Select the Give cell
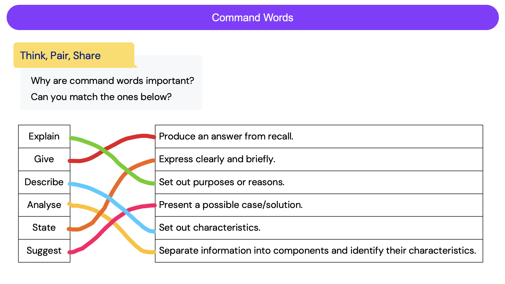Screen dimensions: 505x284 tap(44, 159)
